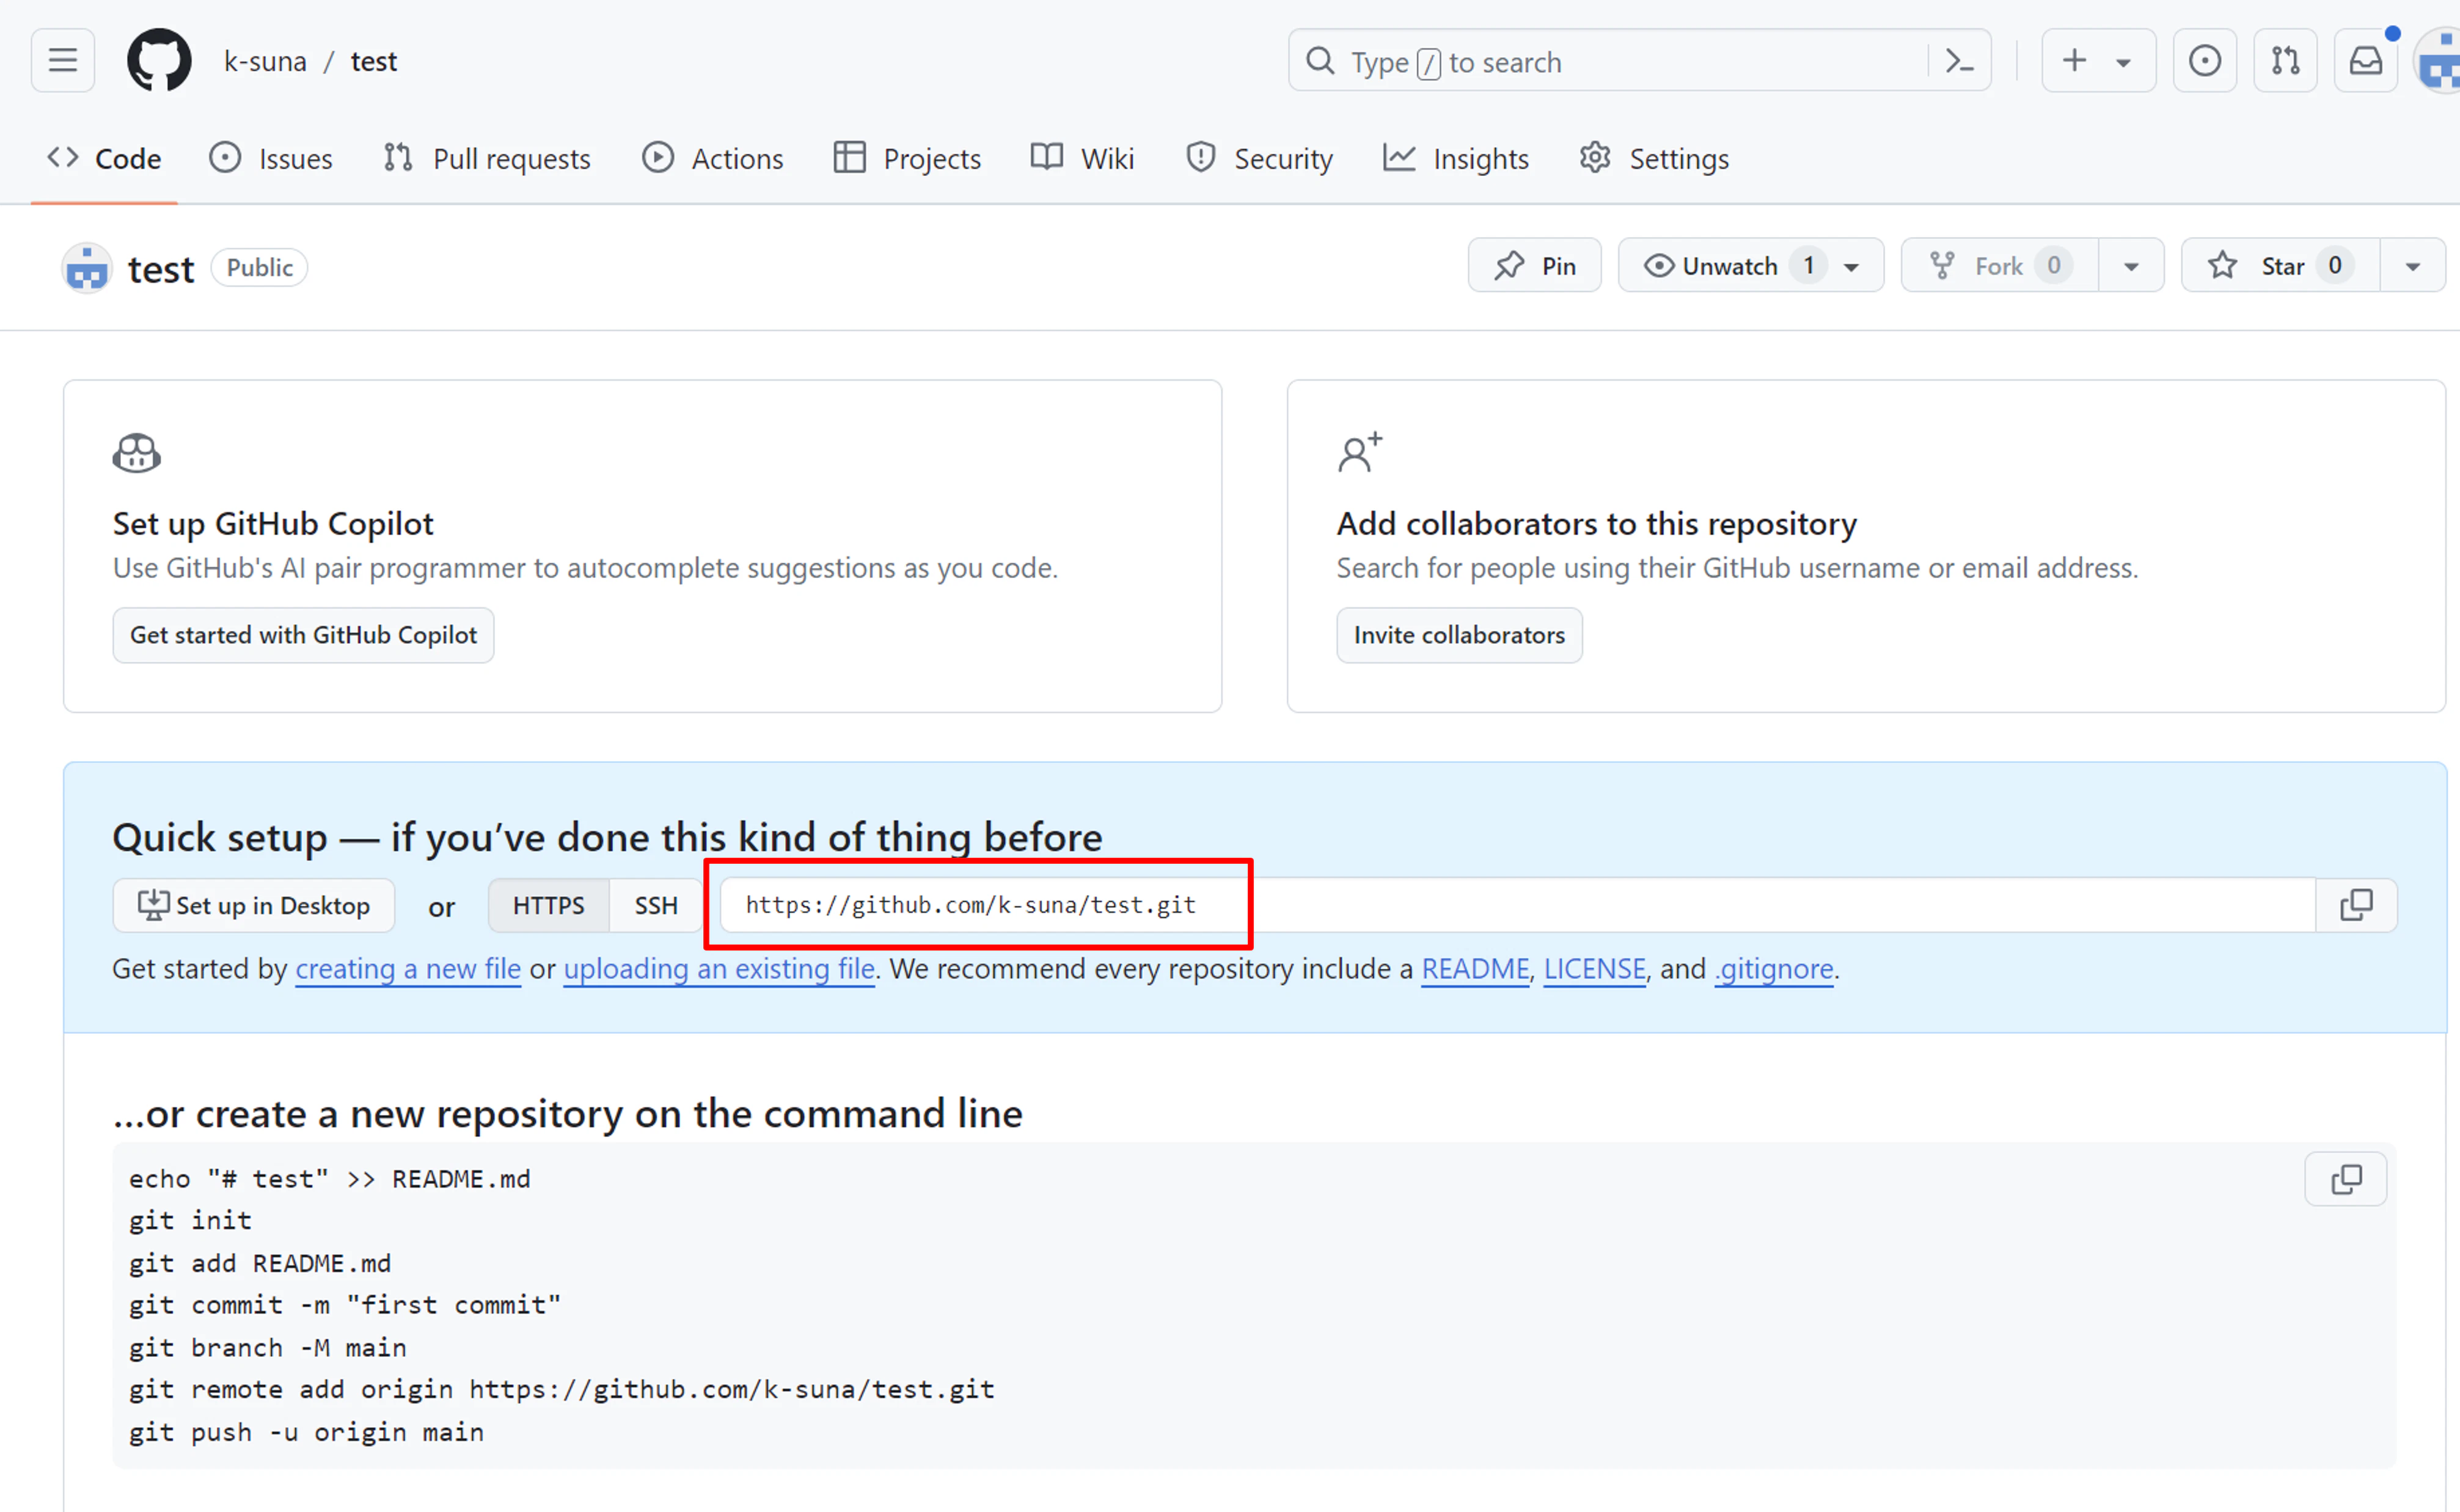Click the '...or create a new repository' heading
This screenshot has width=2460, height=1512.
point(568,1113)
